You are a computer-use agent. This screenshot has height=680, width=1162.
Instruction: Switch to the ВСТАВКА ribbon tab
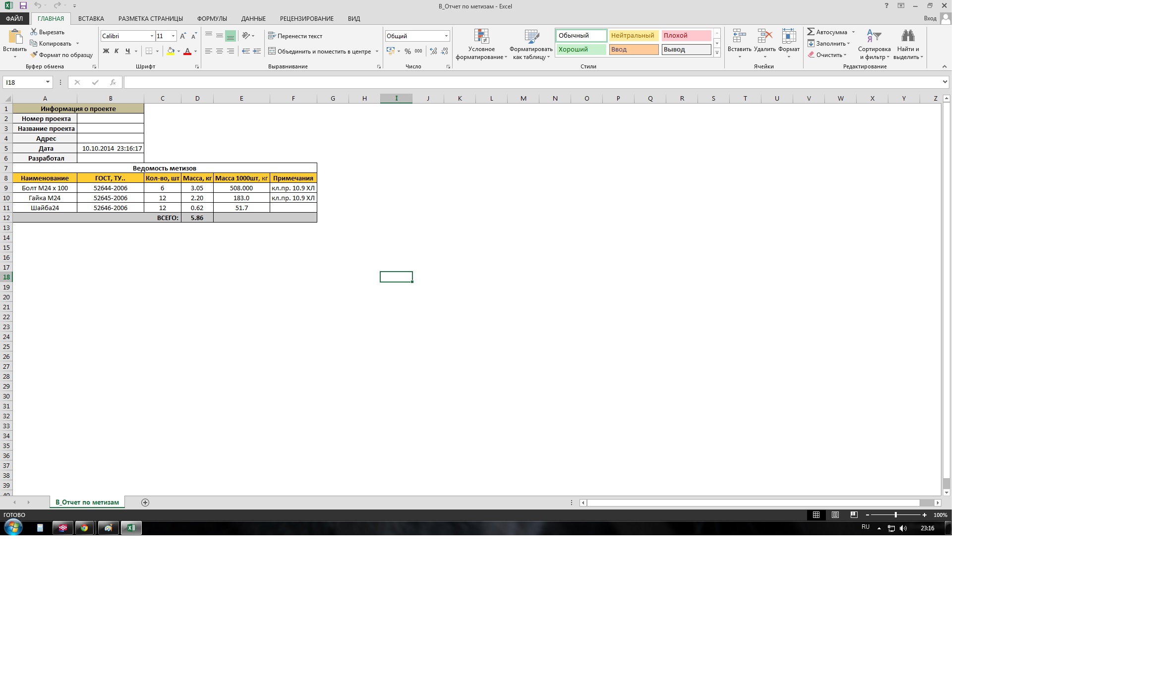(91, 19)
